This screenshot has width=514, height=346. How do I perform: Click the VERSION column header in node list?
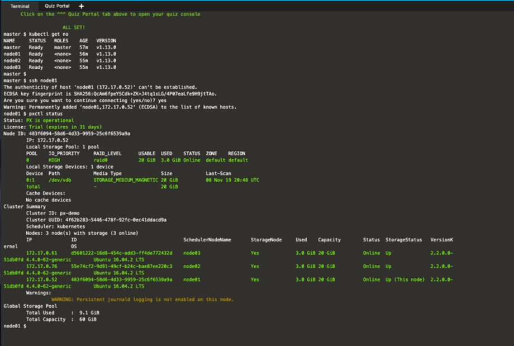[x=106, y=41]
